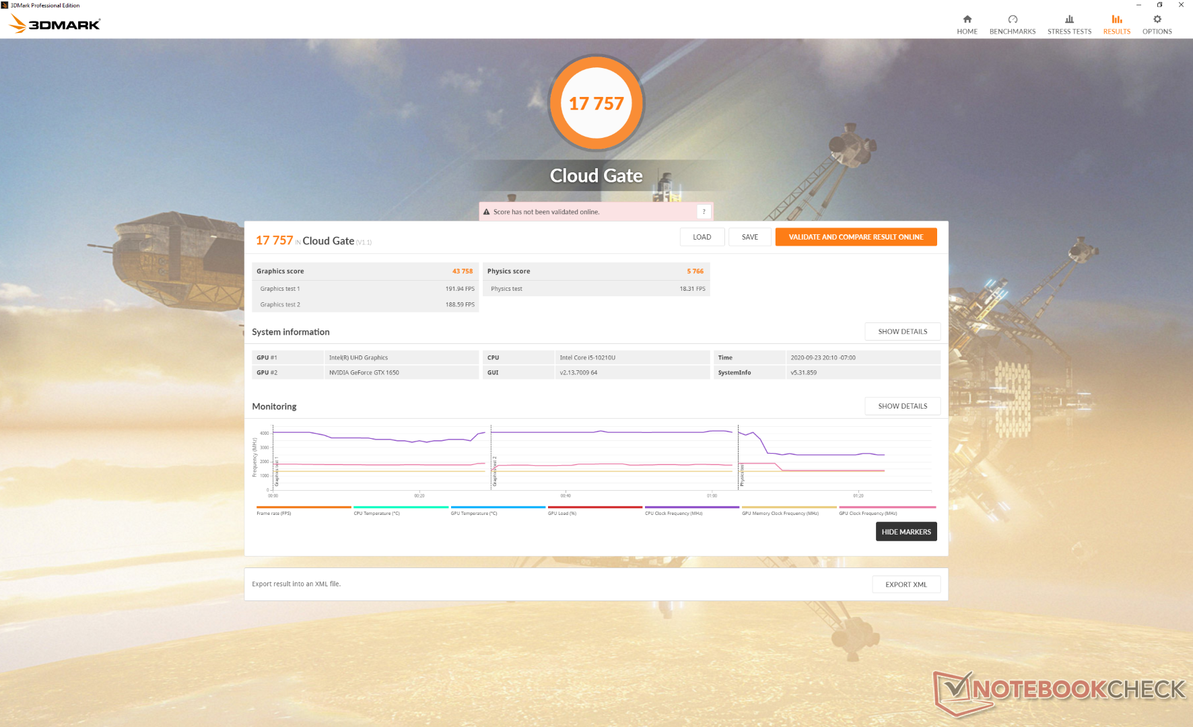This screenshot has height=727, width=1193.
Task: Select Intel(R) UHD Graphics GPU #1 cell
Action: [x=401, y=357]
